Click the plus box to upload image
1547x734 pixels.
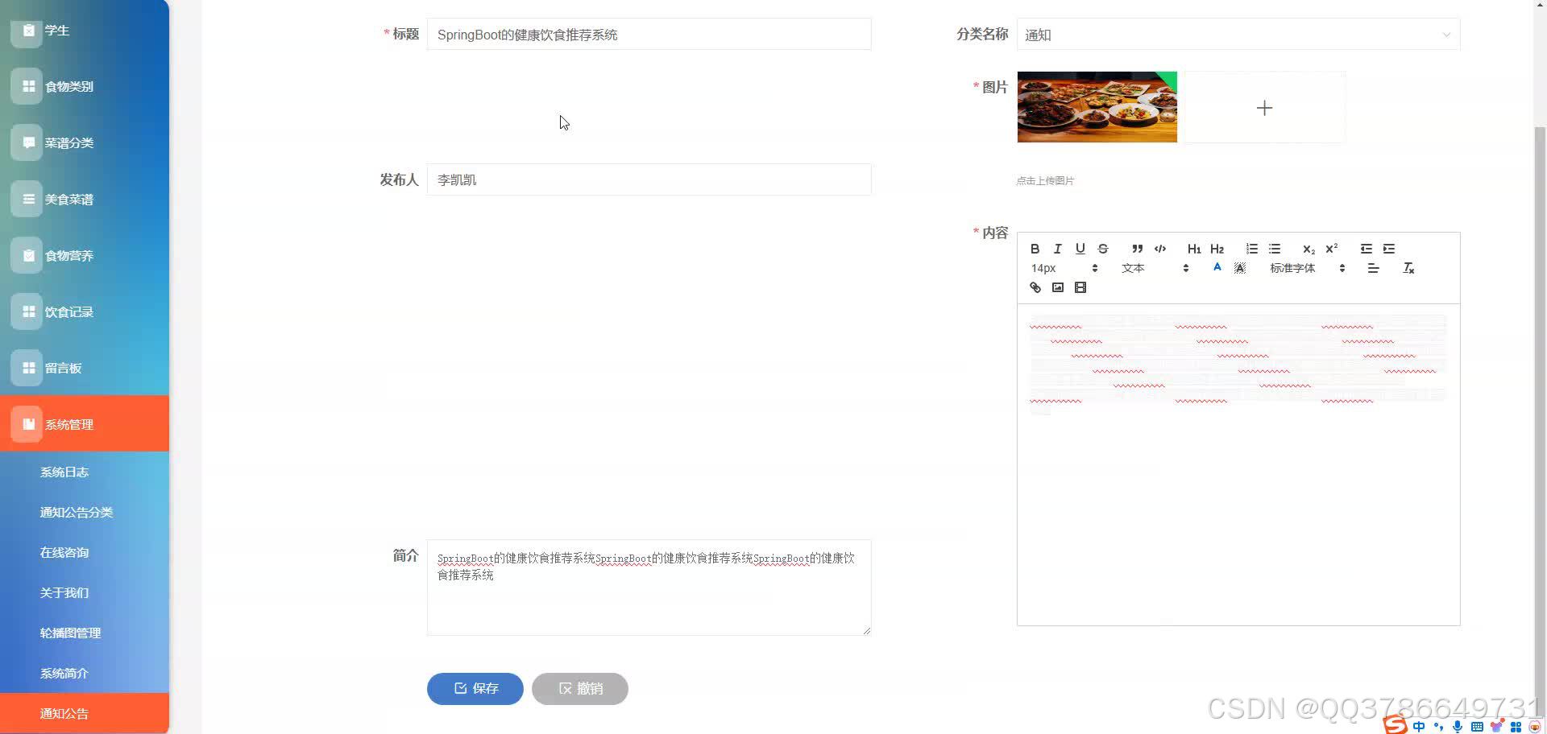coord(1264,108)
